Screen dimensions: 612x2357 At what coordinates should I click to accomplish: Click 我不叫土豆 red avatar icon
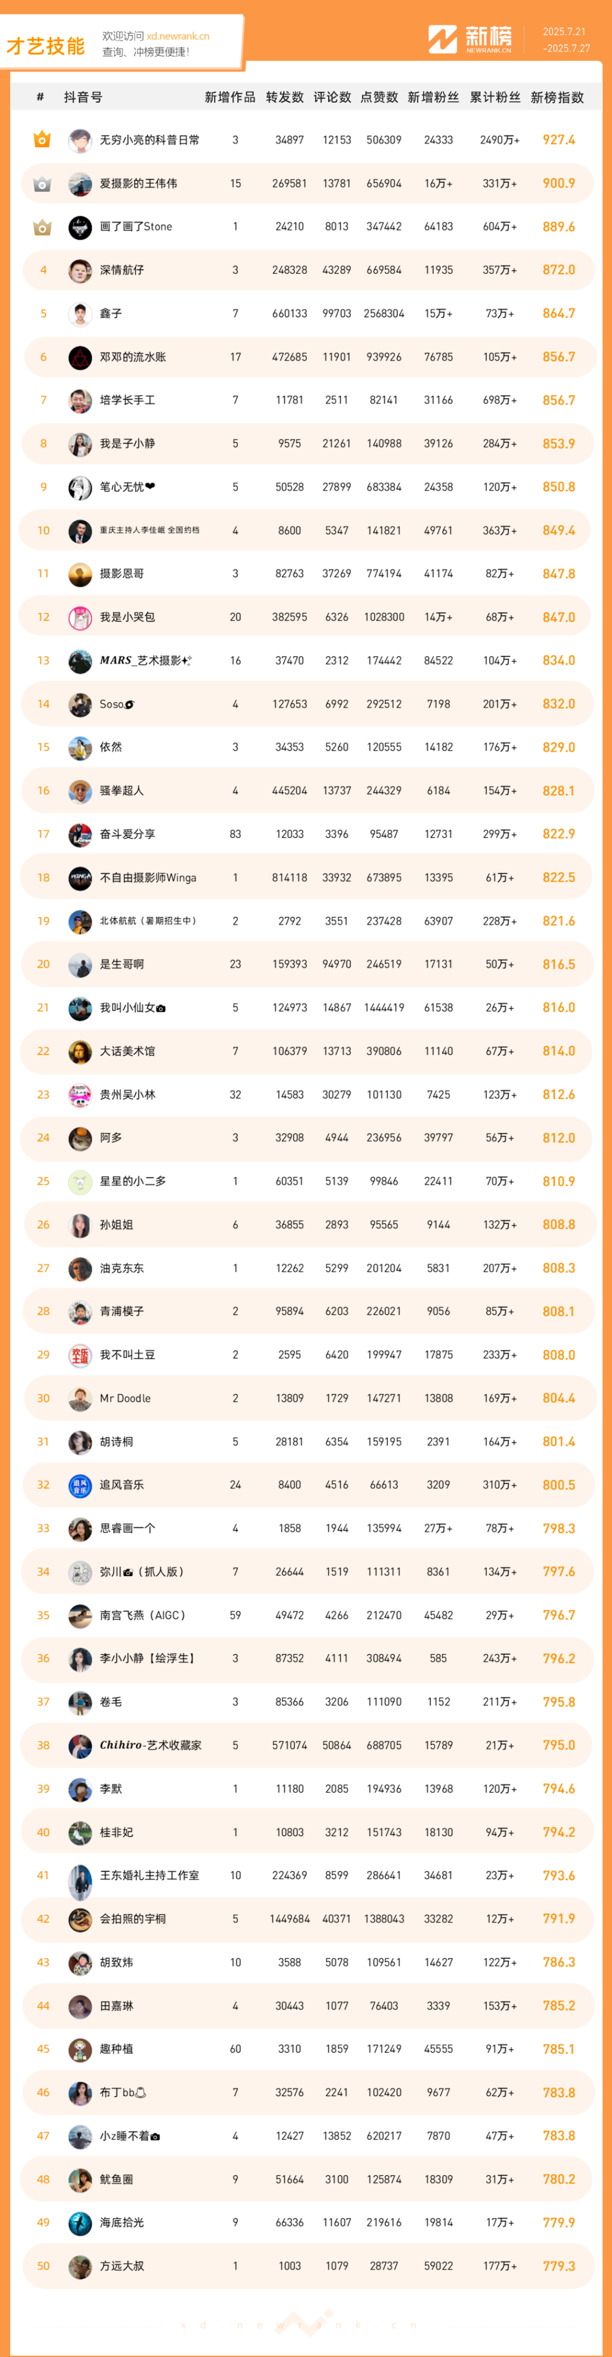click(x=79, y=1355)
